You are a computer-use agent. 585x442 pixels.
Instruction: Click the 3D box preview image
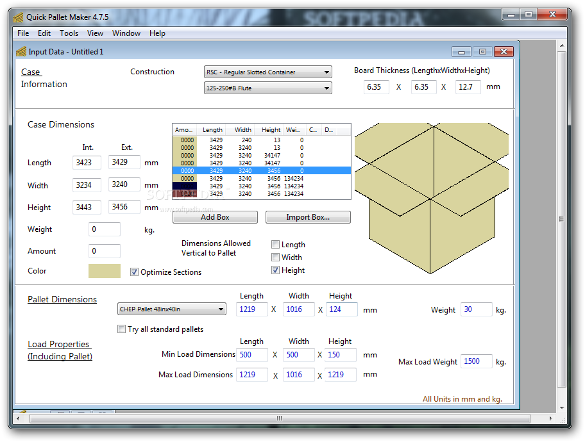[432, 199]
